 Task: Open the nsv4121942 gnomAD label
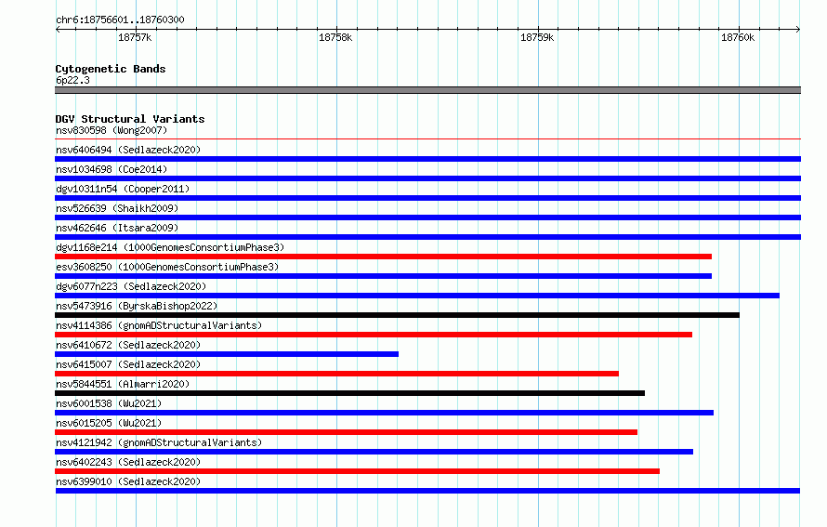coord(159,442)
